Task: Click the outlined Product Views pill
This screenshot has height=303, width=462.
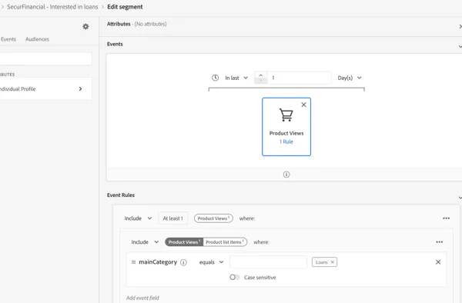Action: click(213, 218)
